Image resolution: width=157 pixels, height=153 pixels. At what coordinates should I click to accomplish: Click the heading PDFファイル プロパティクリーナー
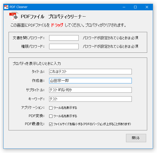(x=53, y=17)
